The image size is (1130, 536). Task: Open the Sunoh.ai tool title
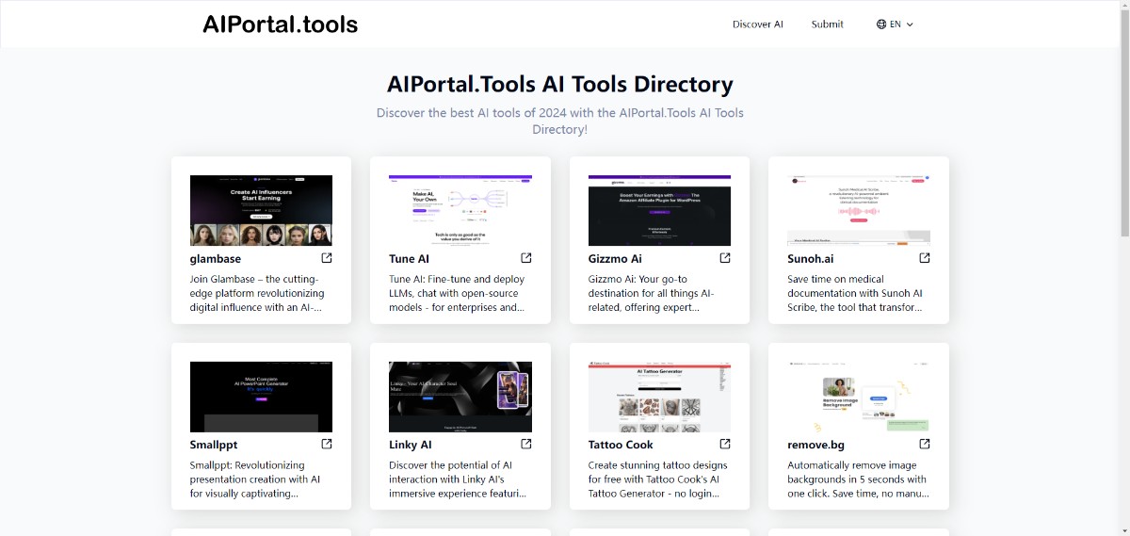tap(811, 259)
